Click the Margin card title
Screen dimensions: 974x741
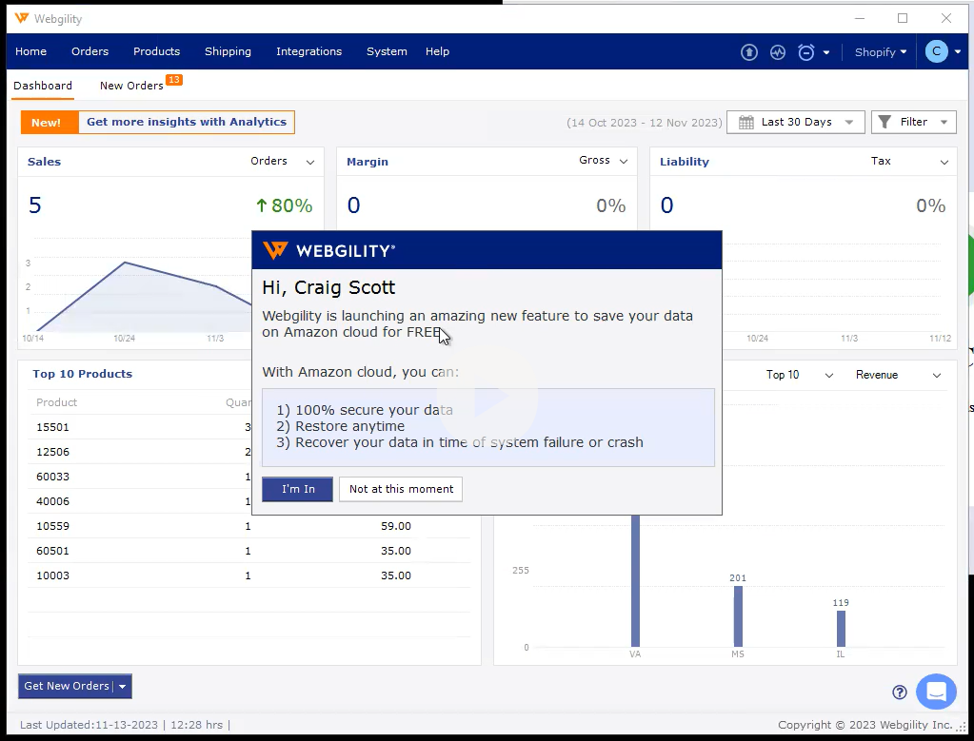[368, 162]
